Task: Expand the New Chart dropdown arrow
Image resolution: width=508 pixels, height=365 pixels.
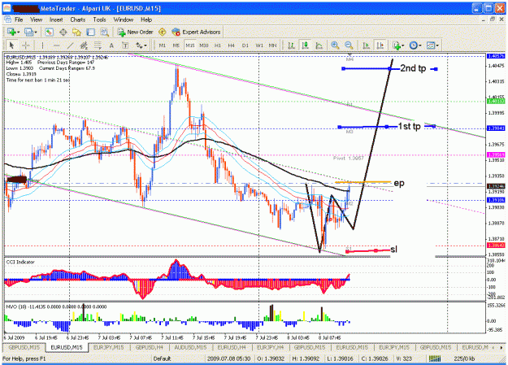Action: [18, 32]
